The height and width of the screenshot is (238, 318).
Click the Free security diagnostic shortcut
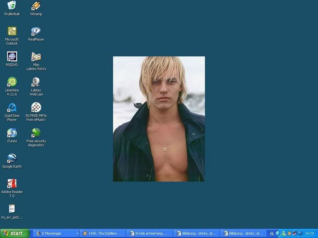pyautogui.click(x=36, y=133)
